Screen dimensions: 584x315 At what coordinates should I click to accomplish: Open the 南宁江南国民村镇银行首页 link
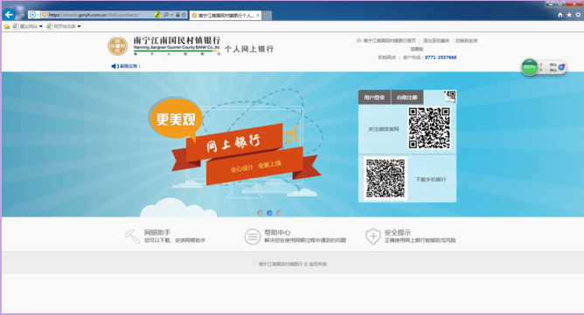pos(389,40)
